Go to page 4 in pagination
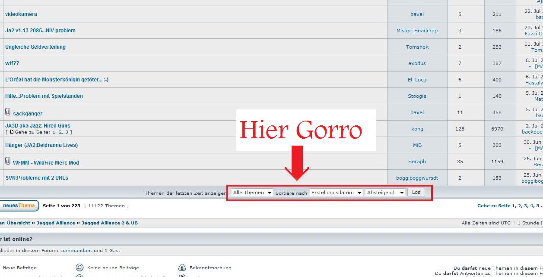543x277 pixels. coord(532,206)
